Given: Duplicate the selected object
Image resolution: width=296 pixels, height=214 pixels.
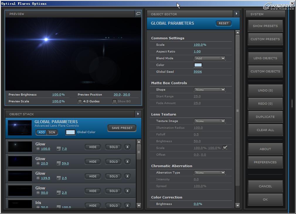Looking at the screenshot, I should (265, 117).
